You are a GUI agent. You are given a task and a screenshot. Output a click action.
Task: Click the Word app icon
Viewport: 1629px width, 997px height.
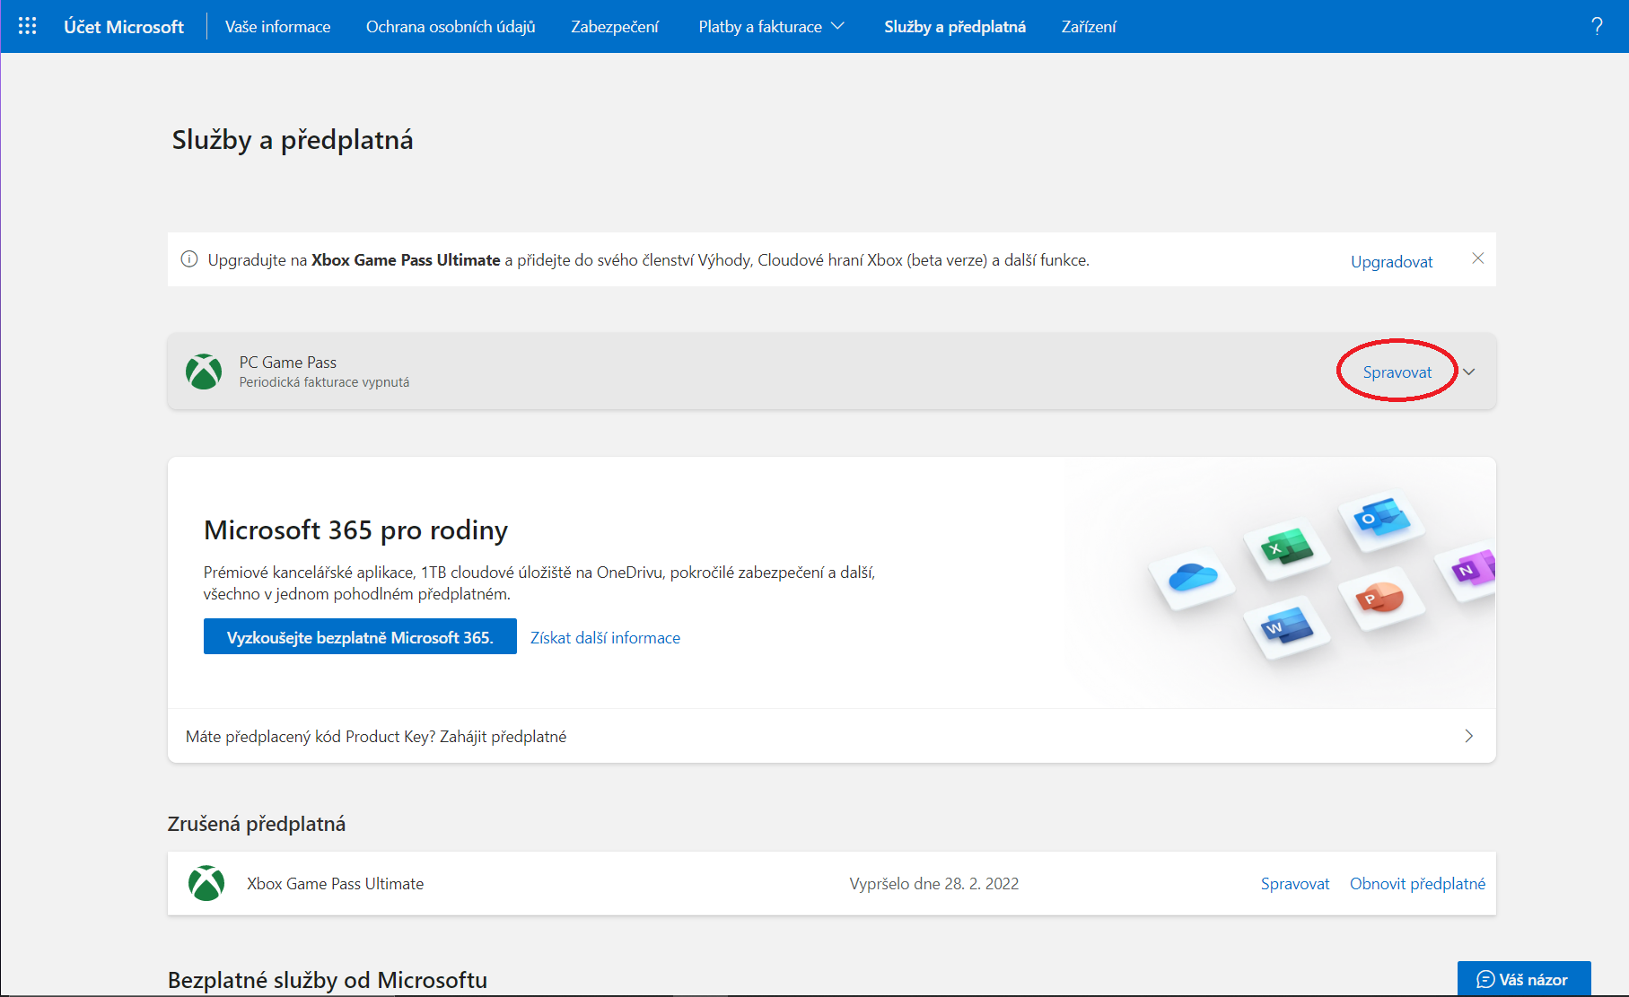(x=1285, y=628)
